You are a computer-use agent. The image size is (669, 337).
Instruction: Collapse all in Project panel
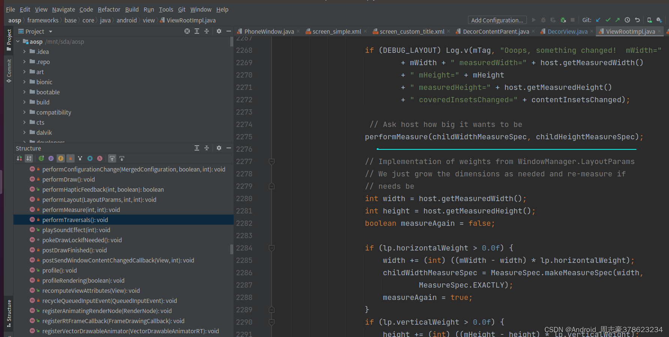pos(207,31)
